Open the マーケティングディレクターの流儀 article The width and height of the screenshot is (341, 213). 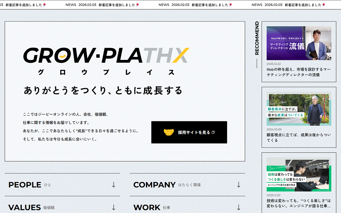click(298, 72)
